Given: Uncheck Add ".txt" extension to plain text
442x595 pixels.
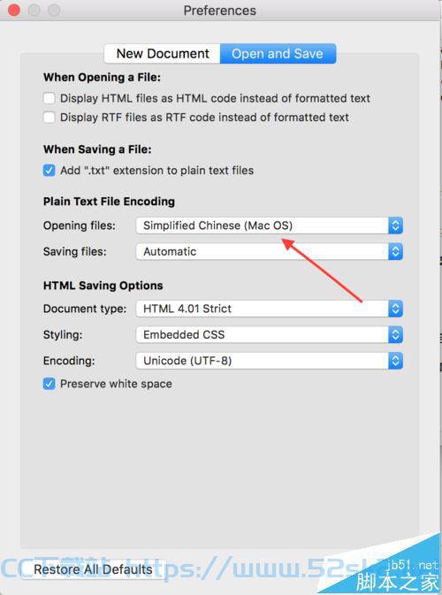Looking at the screenshot, I should point(49,171).
